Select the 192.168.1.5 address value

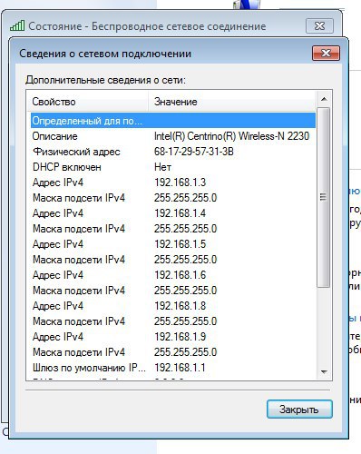tap(180, 244)
